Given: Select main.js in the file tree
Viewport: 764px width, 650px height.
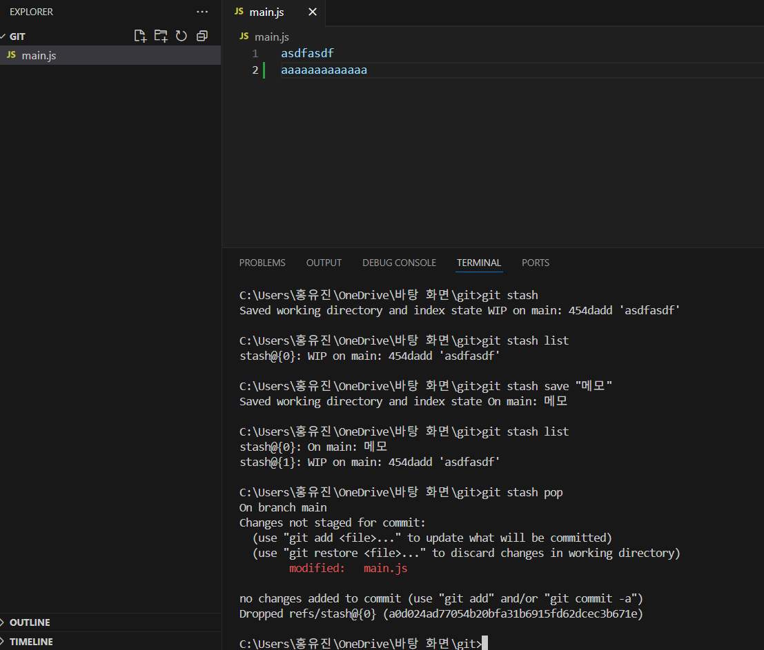Looking at the screenshot, I should pos(110,55).
